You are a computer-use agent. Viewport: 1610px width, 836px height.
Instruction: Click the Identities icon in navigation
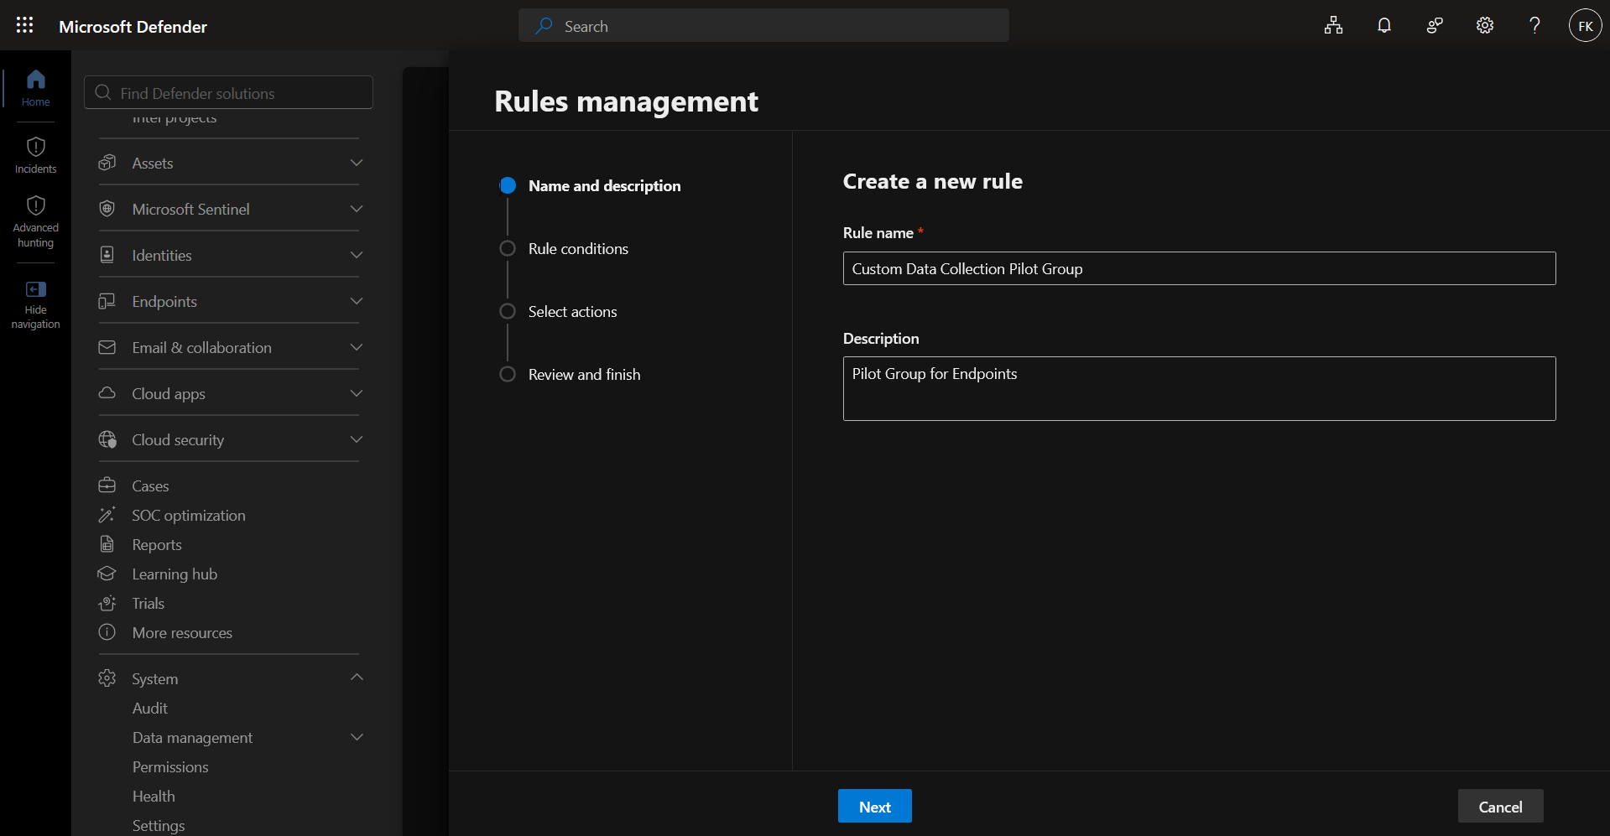click(107, 255)
